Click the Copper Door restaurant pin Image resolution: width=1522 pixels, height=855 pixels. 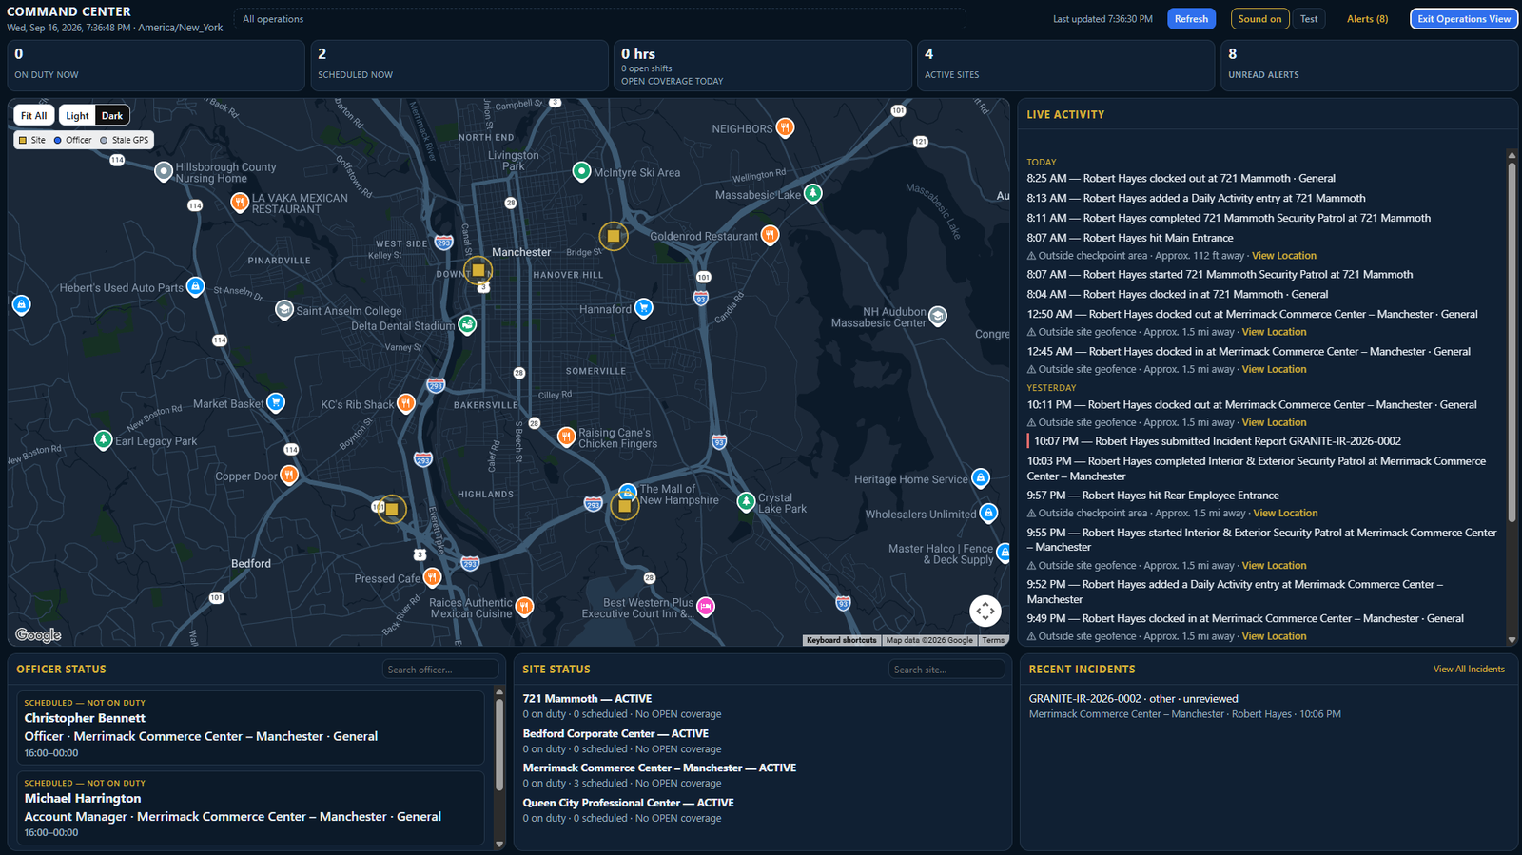pos(289,475)
